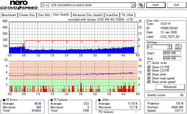This screenshot has height=114, width=187.
Task: Click the disc date 13 Jan 2008
Action: 168,32
